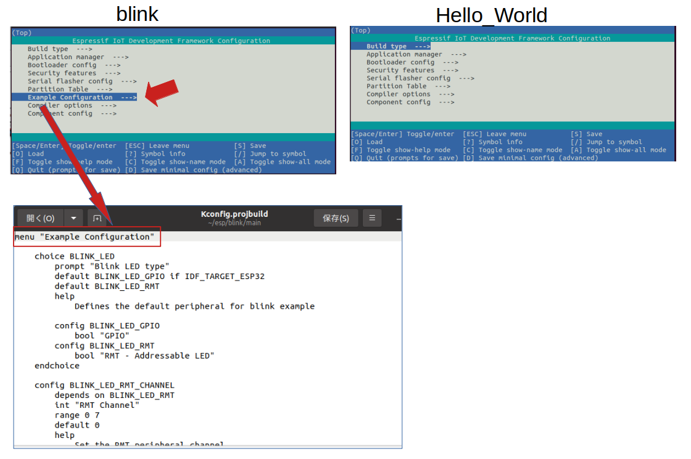This screenshot has height=459, width=691.
Task: Expand Application manager in blink menu
Action: click(x=77, y=57)
